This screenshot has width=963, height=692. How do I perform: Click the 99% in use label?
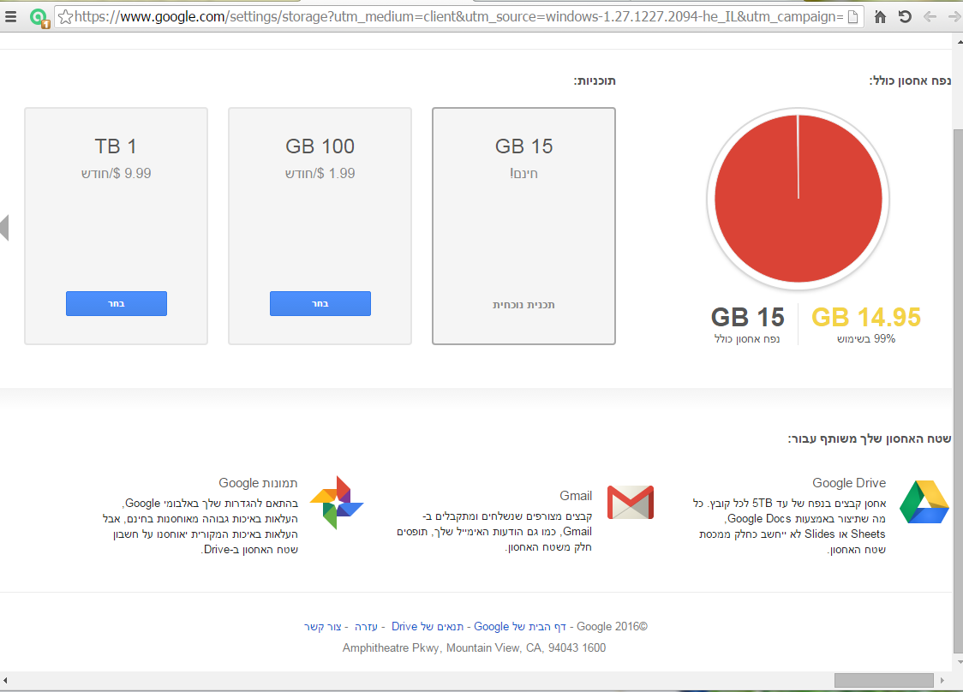pyautogui.click(x=866, y=339)
